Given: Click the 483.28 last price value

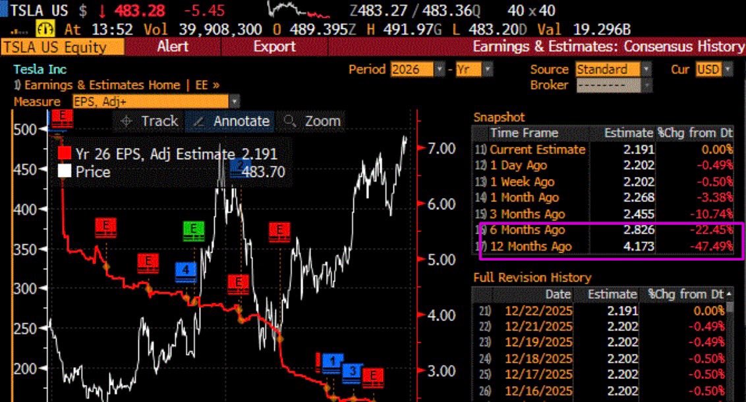Looking at the screenshot, I should click(140, 11).
